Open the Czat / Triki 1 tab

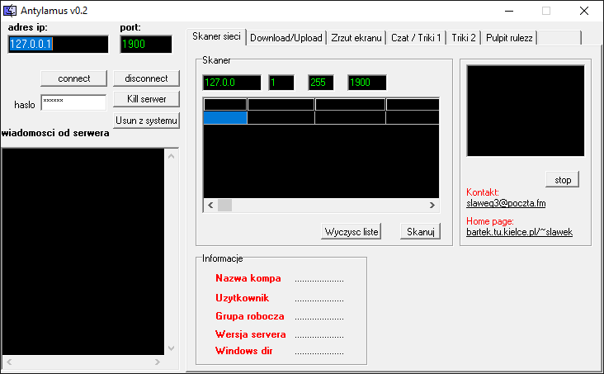pyautogui.click(x=416, y=38)
